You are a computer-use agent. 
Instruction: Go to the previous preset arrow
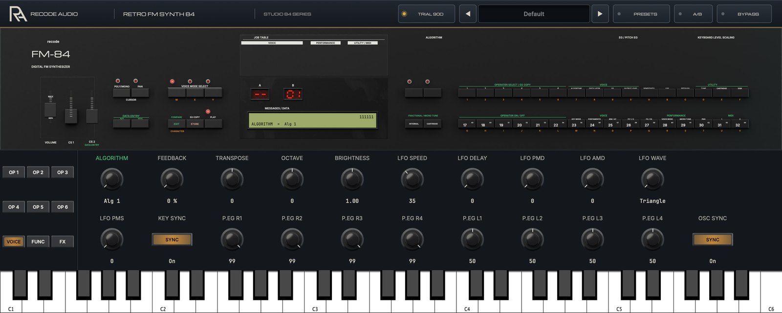point(468,14)
